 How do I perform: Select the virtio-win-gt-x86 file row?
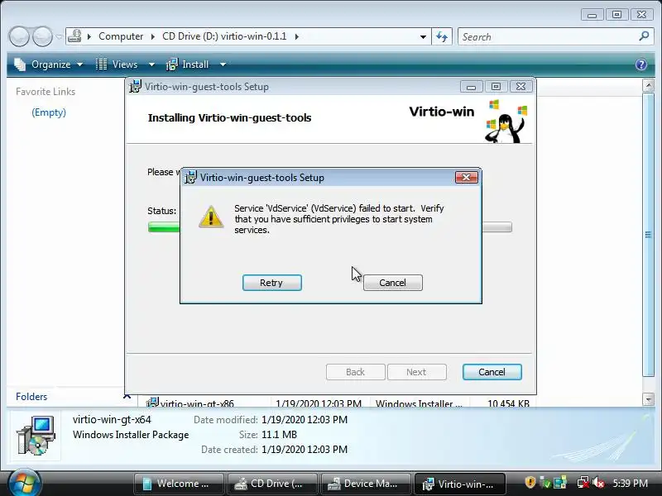coord(338,403)
